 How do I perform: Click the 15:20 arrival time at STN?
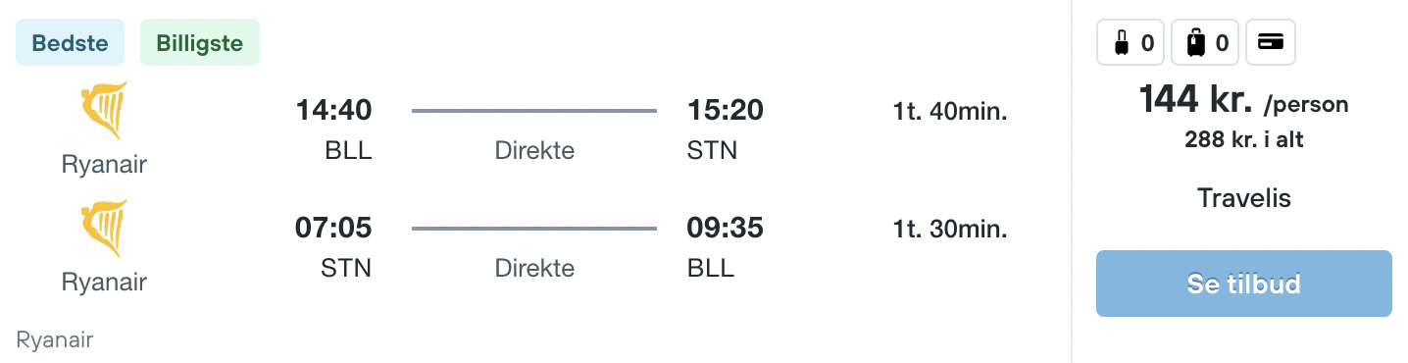[x=726, y=111]
